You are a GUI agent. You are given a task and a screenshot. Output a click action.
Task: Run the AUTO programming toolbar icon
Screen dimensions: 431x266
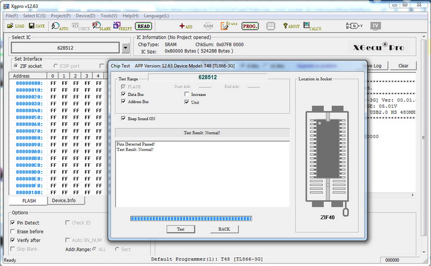pyautogui.click(x=60, y=26)
